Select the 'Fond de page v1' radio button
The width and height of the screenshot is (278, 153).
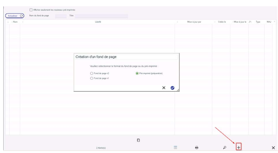(x=92, y=78)
